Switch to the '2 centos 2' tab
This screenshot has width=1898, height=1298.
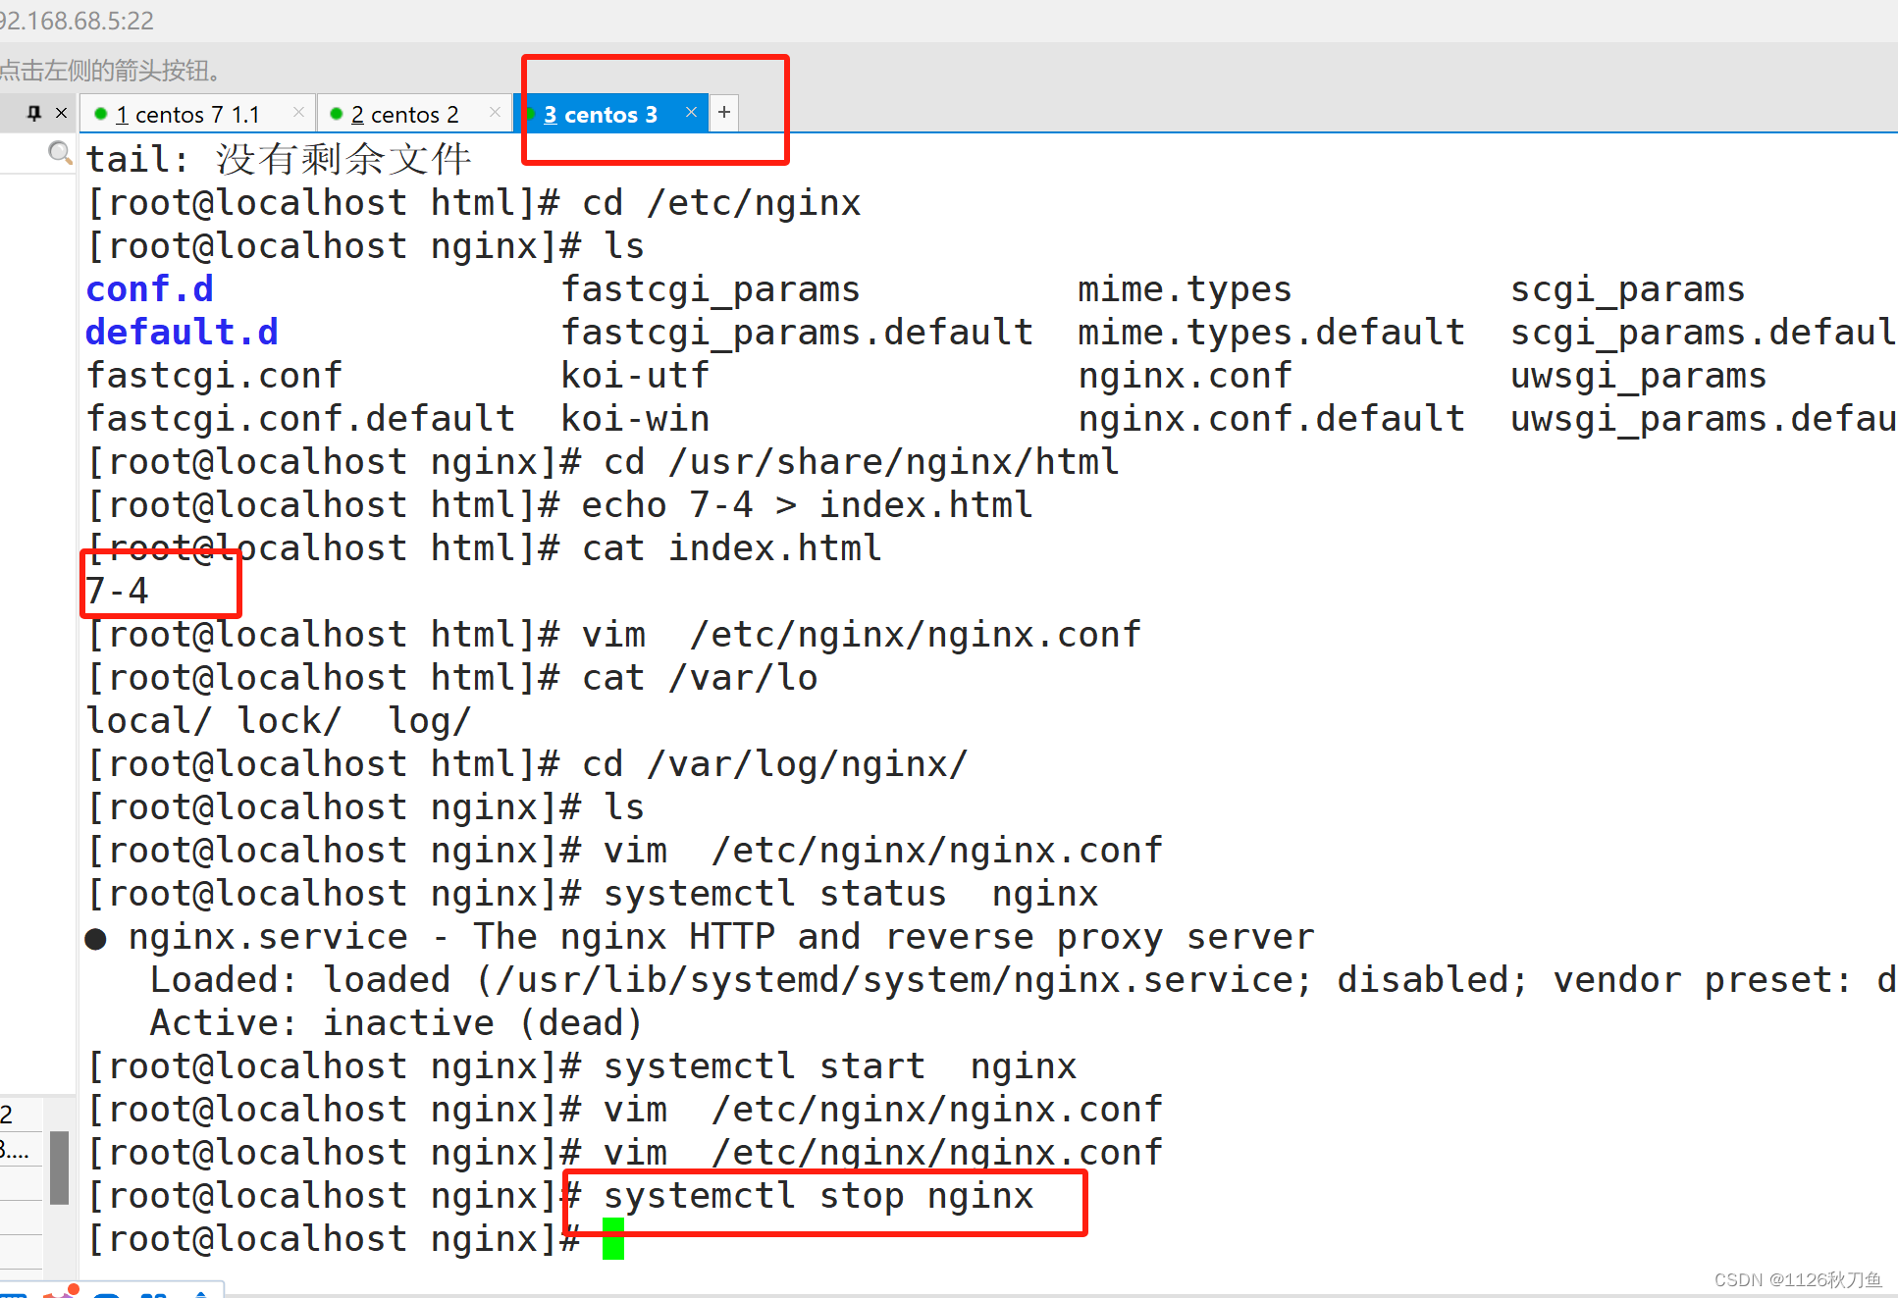[x=414, y=114]
